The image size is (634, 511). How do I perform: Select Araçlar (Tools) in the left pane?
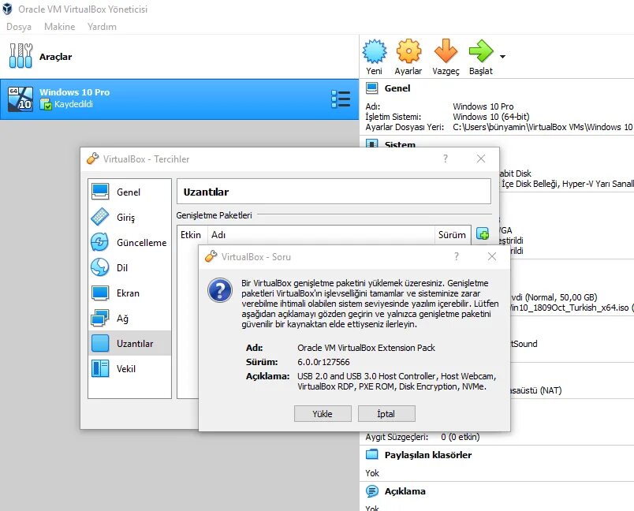point(179,57)
